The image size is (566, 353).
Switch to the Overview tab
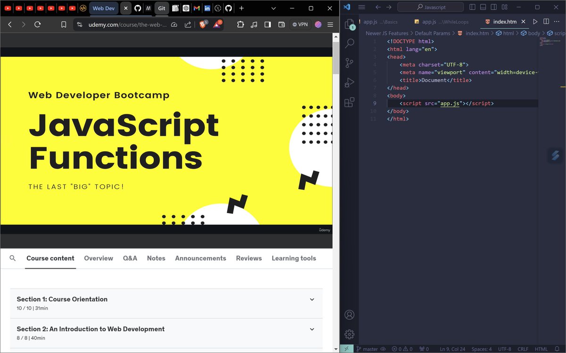99,258
